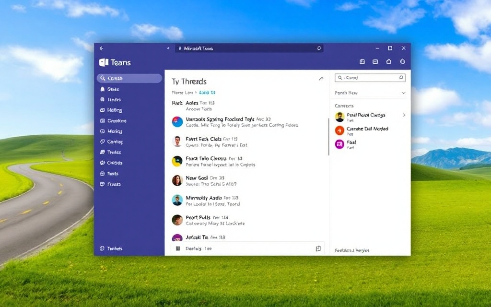
Task: Open the 'Chlois' sidebar item
Action: coord(129,163)
